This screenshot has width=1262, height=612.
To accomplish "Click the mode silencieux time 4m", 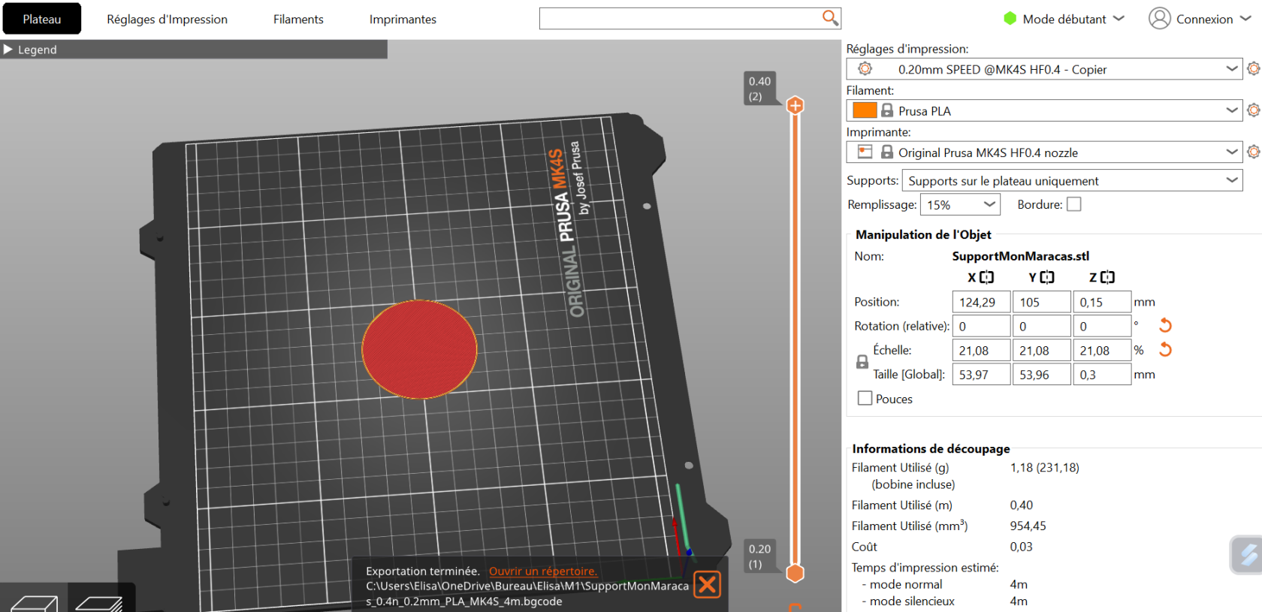I will coord(1019,601).
